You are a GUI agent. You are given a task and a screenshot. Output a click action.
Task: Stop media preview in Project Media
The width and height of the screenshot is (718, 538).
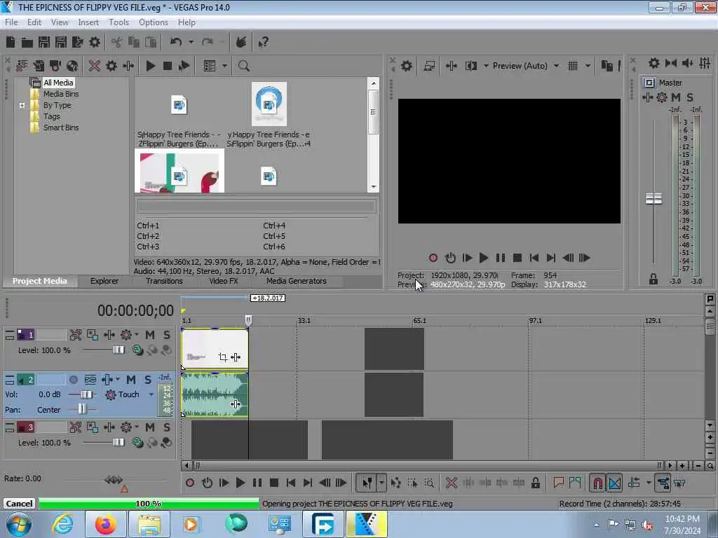click(x=168, y=66)
